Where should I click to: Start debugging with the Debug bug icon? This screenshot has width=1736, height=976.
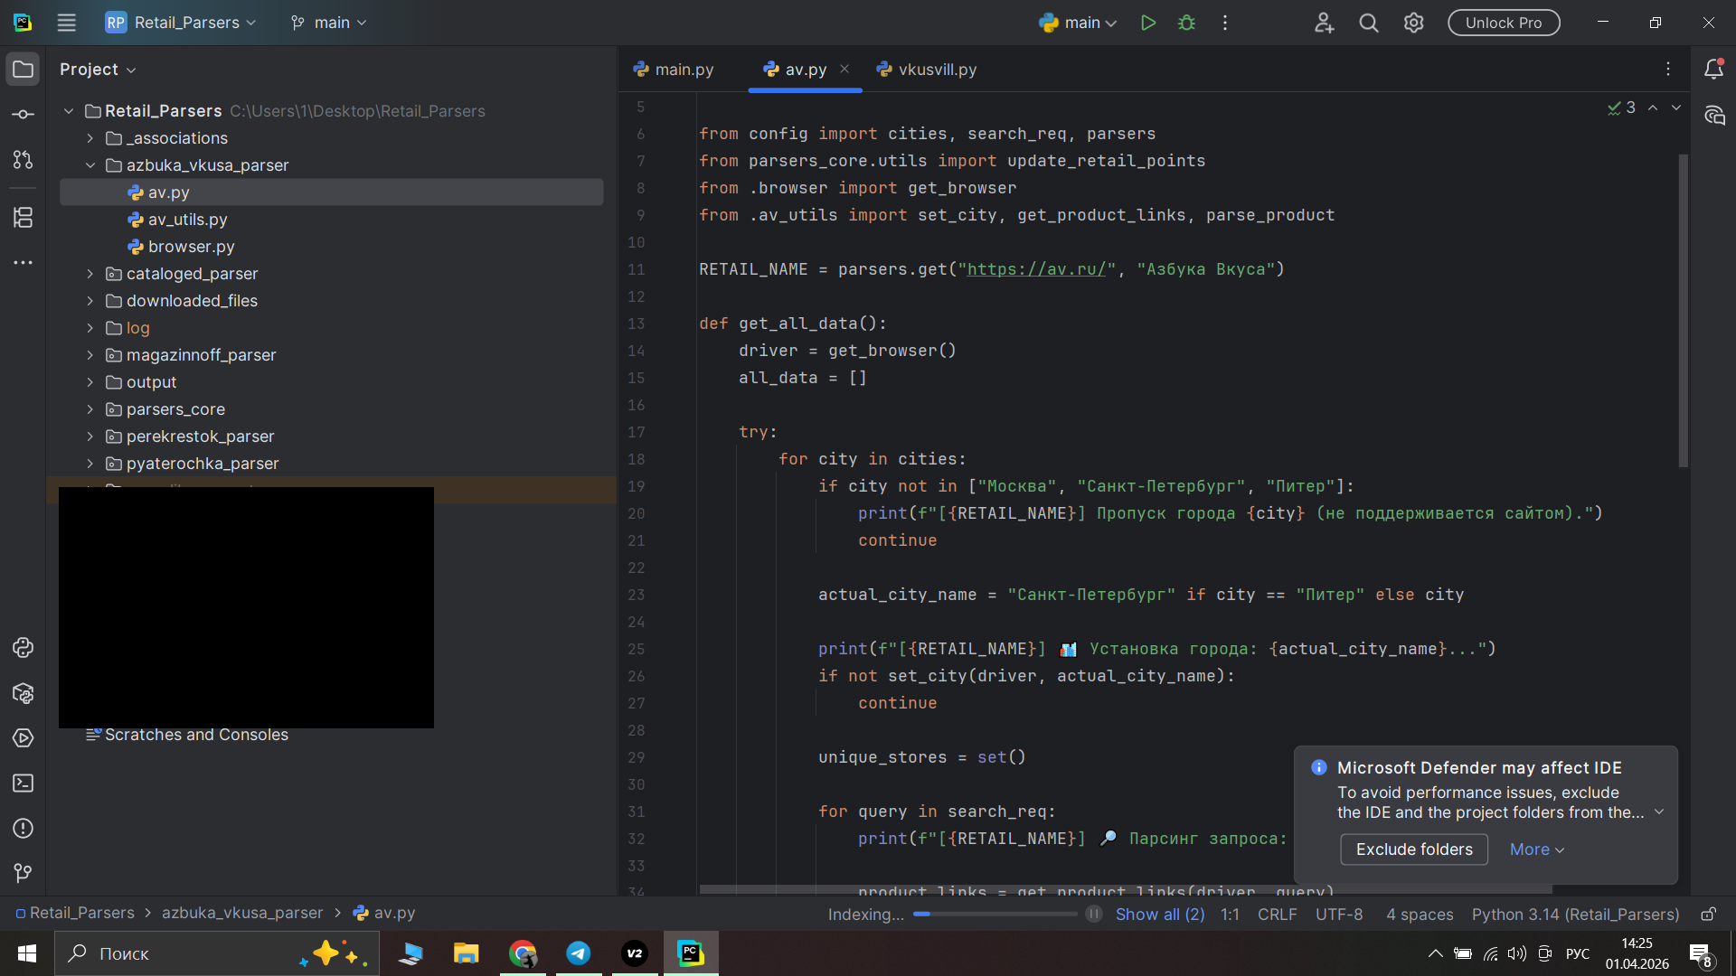point(1187,23)
